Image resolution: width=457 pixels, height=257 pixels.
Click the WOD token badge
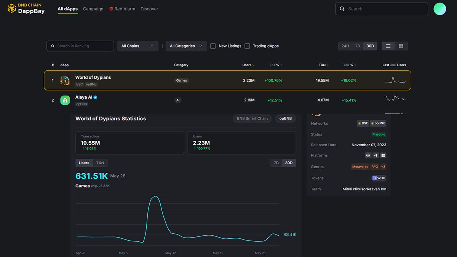379,178
